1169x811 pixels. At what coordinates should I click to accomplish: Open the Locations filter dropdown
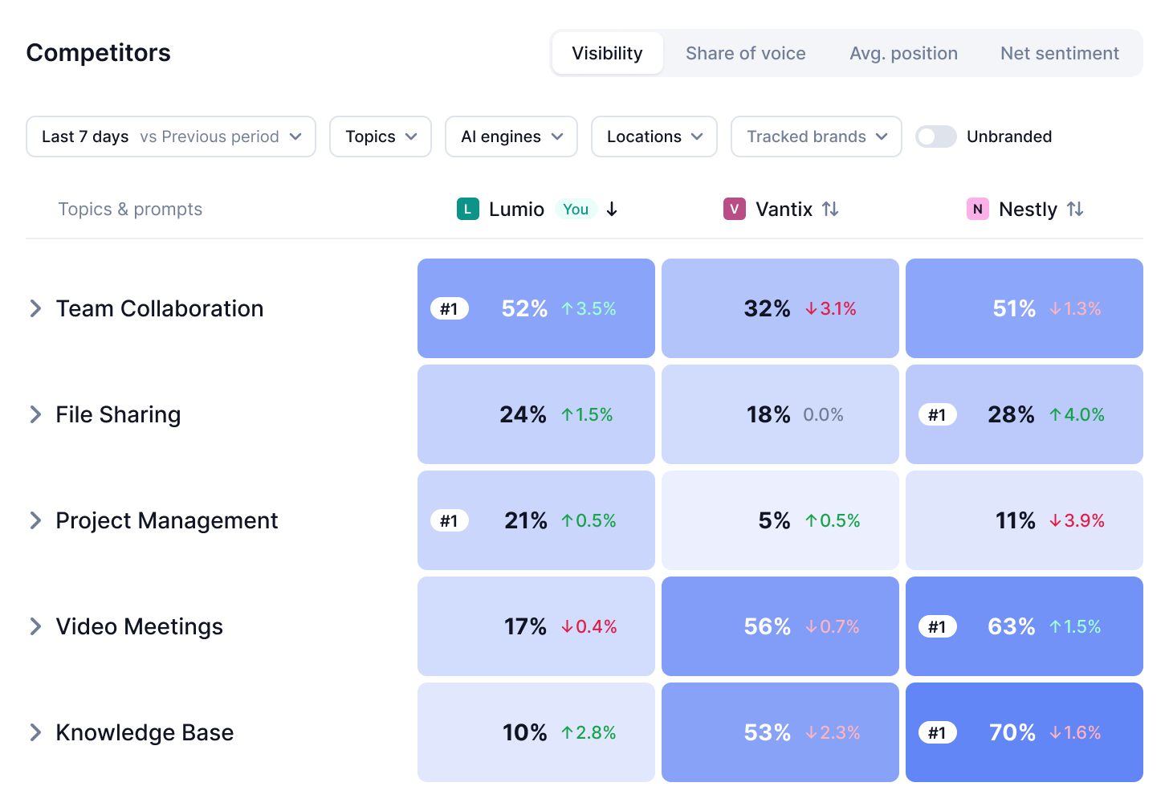point(654,137)
